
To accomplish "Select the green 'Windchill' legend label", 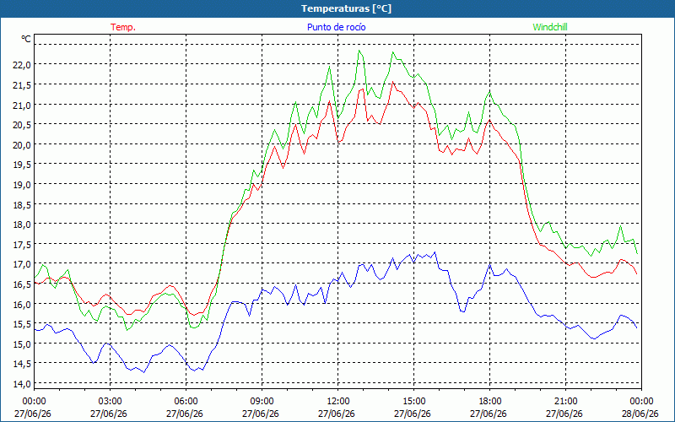I will [x=550, y=27].
